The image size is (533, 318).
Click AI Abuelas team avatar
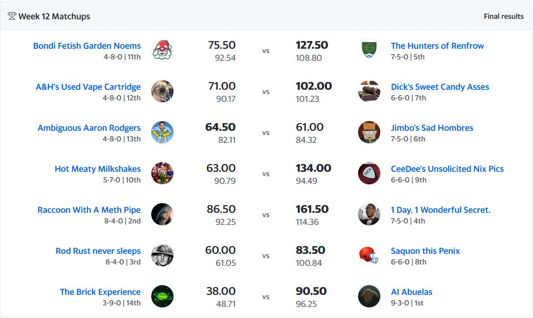pos(369,296)
